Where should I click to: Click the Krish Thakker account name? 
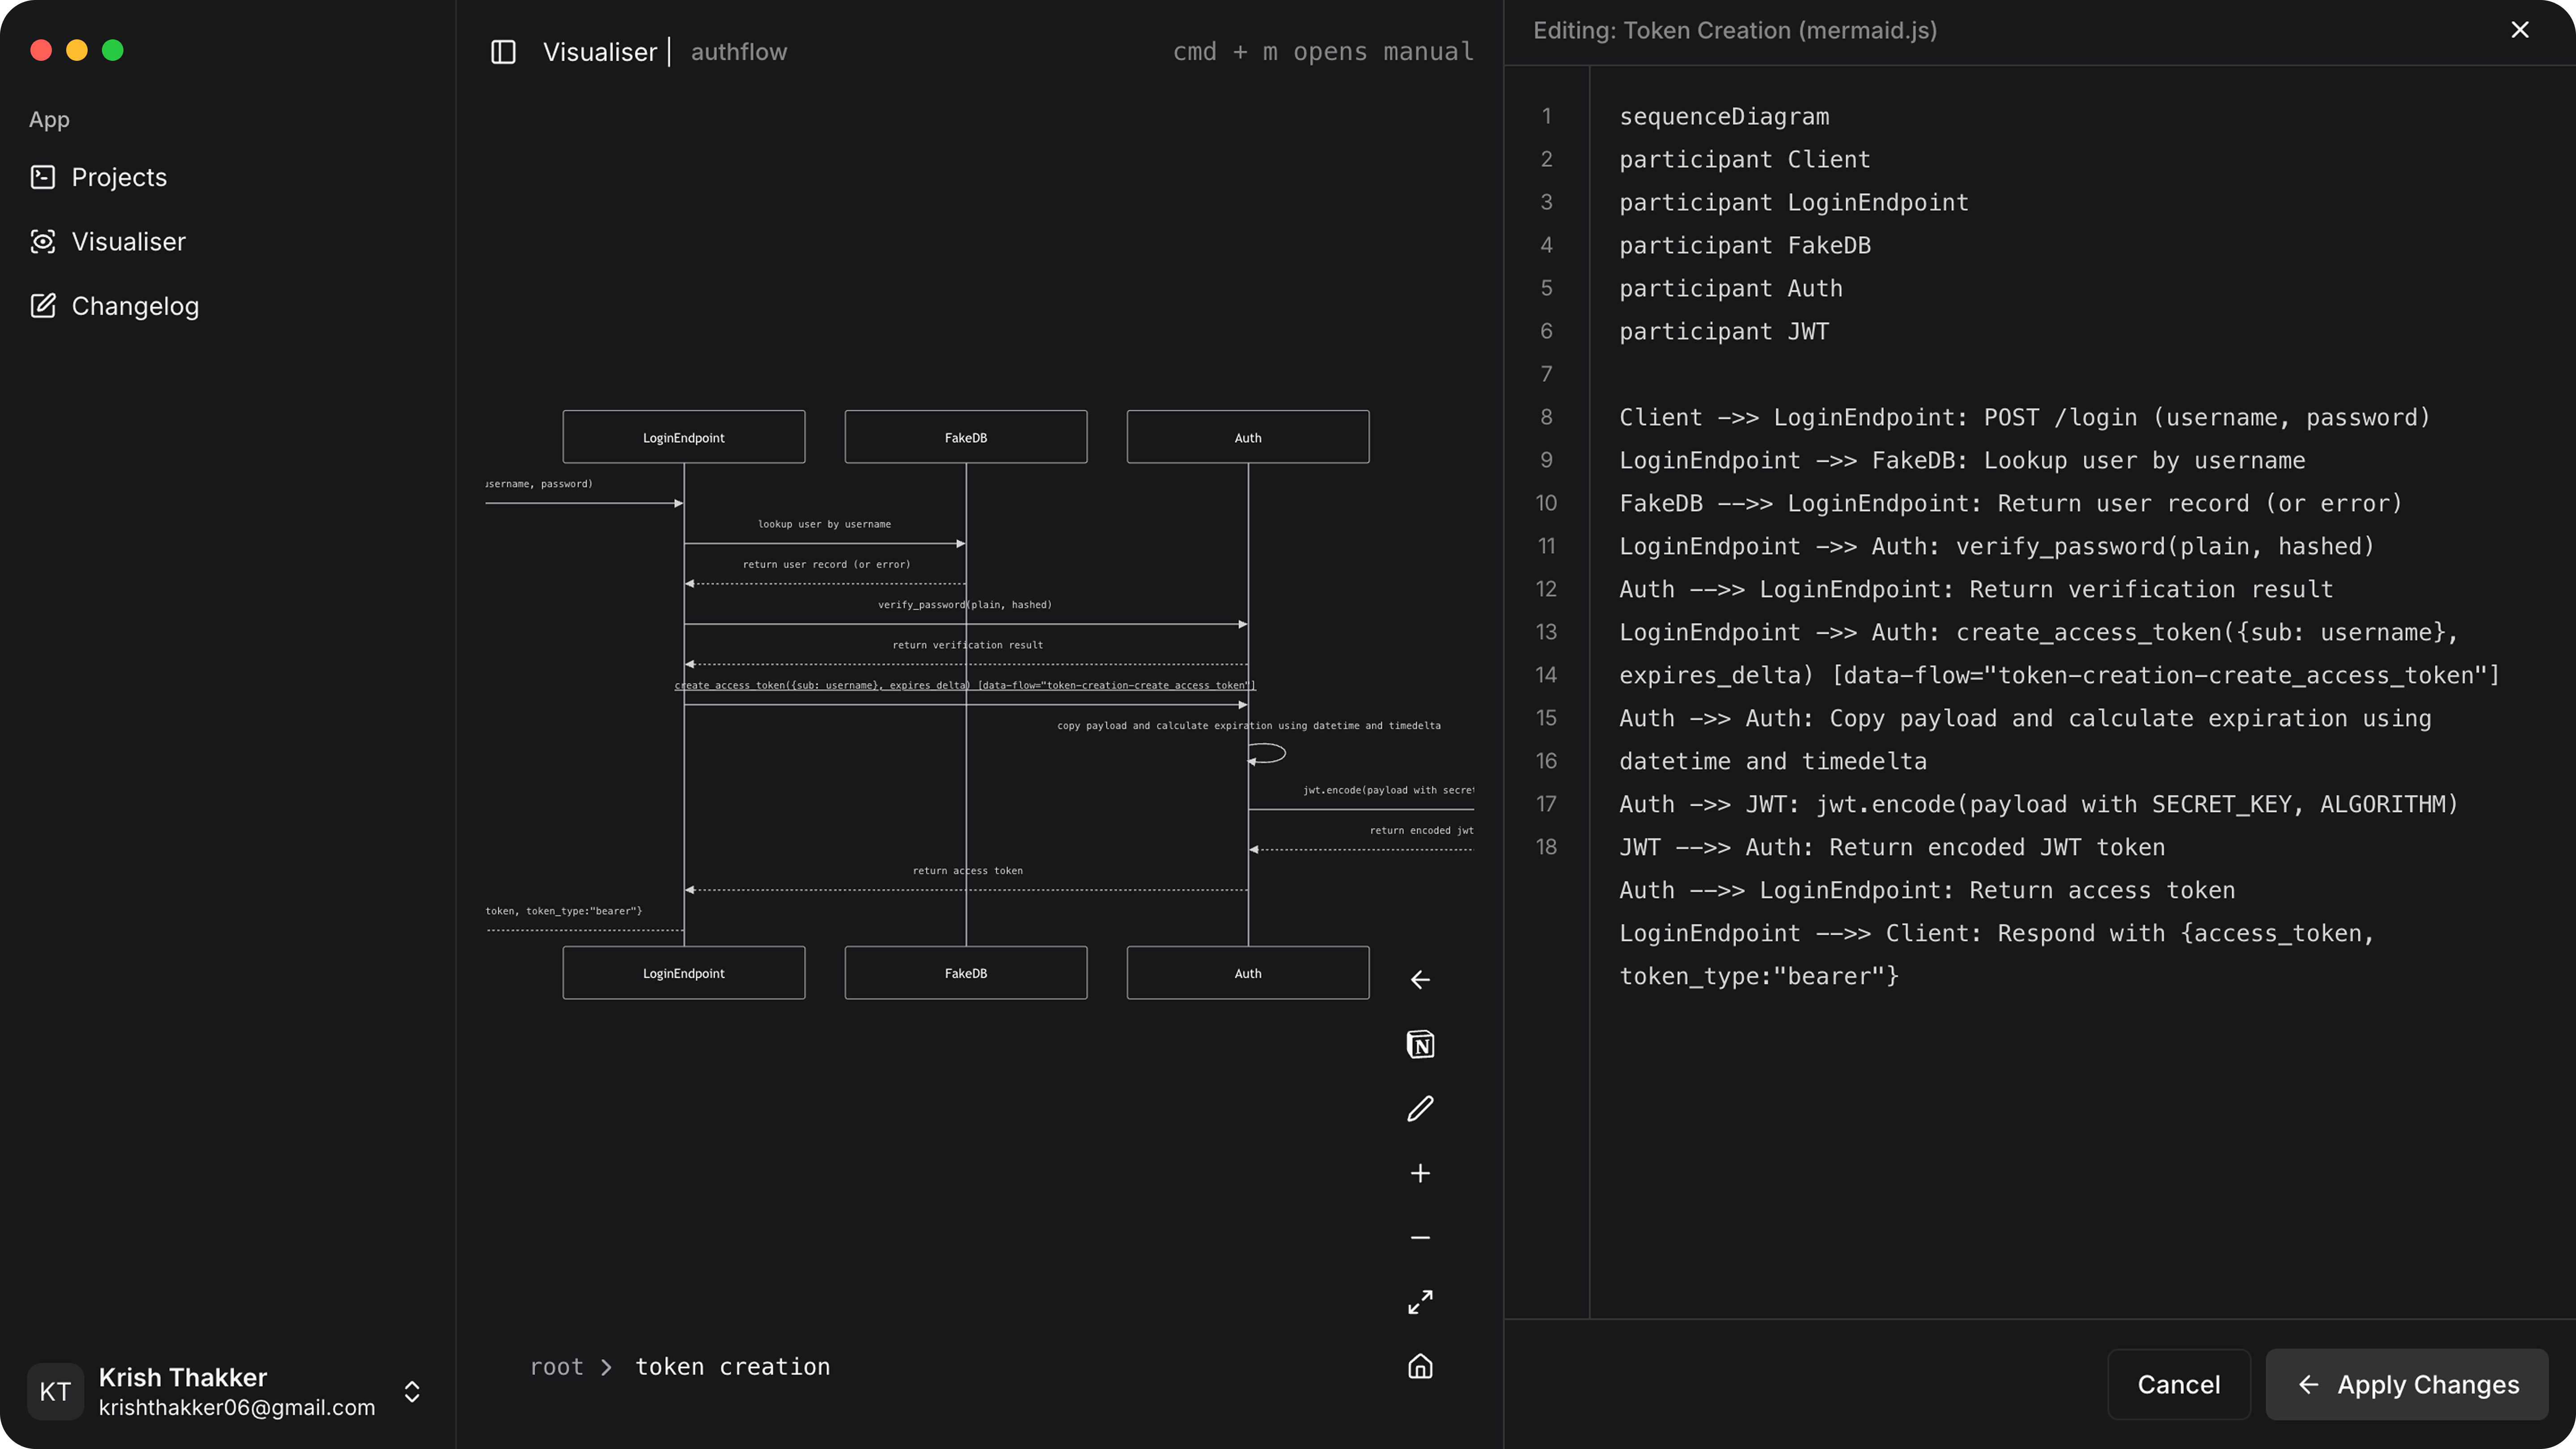(x=183, y=1377)
